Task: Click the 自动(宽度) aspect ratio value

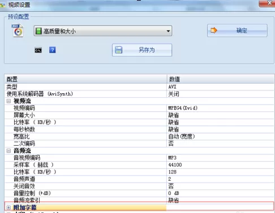Action: (x=220, y=137)
